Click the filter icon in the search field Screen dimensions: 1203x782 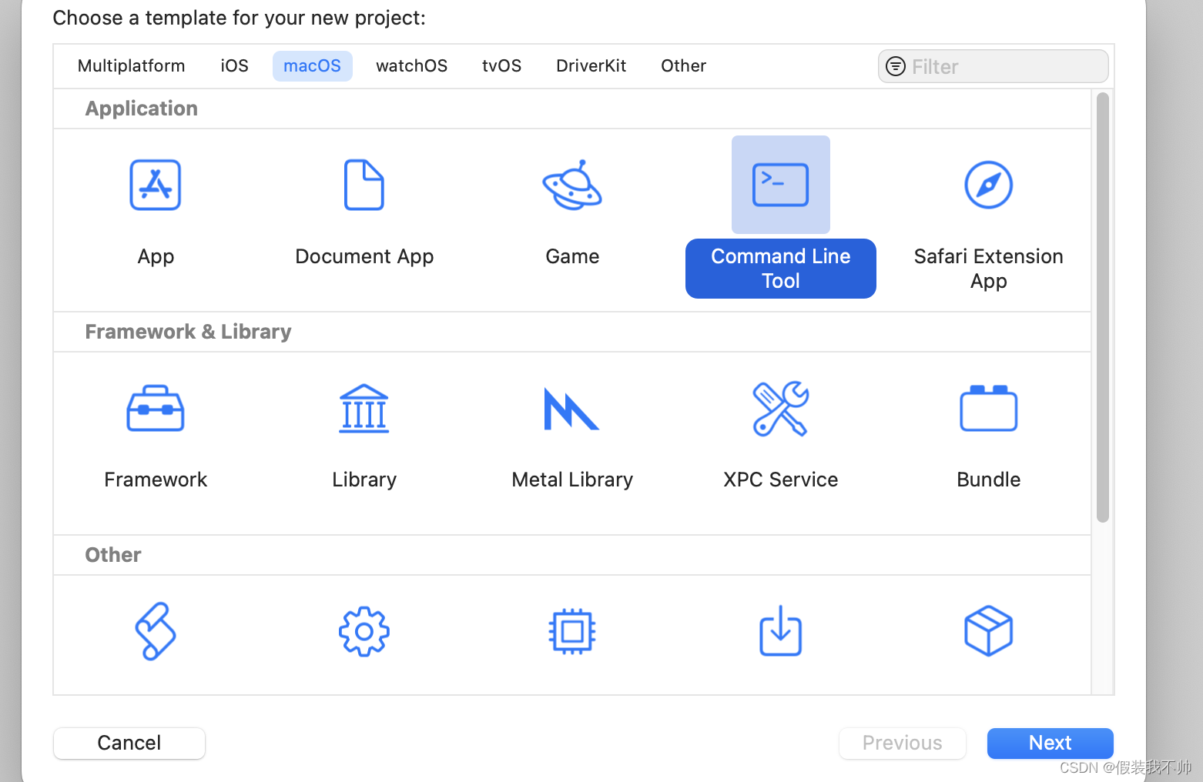pos(896,66)
